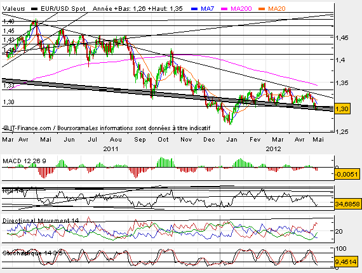Click the yellow 1,30 current price tag
The height and width of the screenshot is (273, 362).
pos(342,109)
